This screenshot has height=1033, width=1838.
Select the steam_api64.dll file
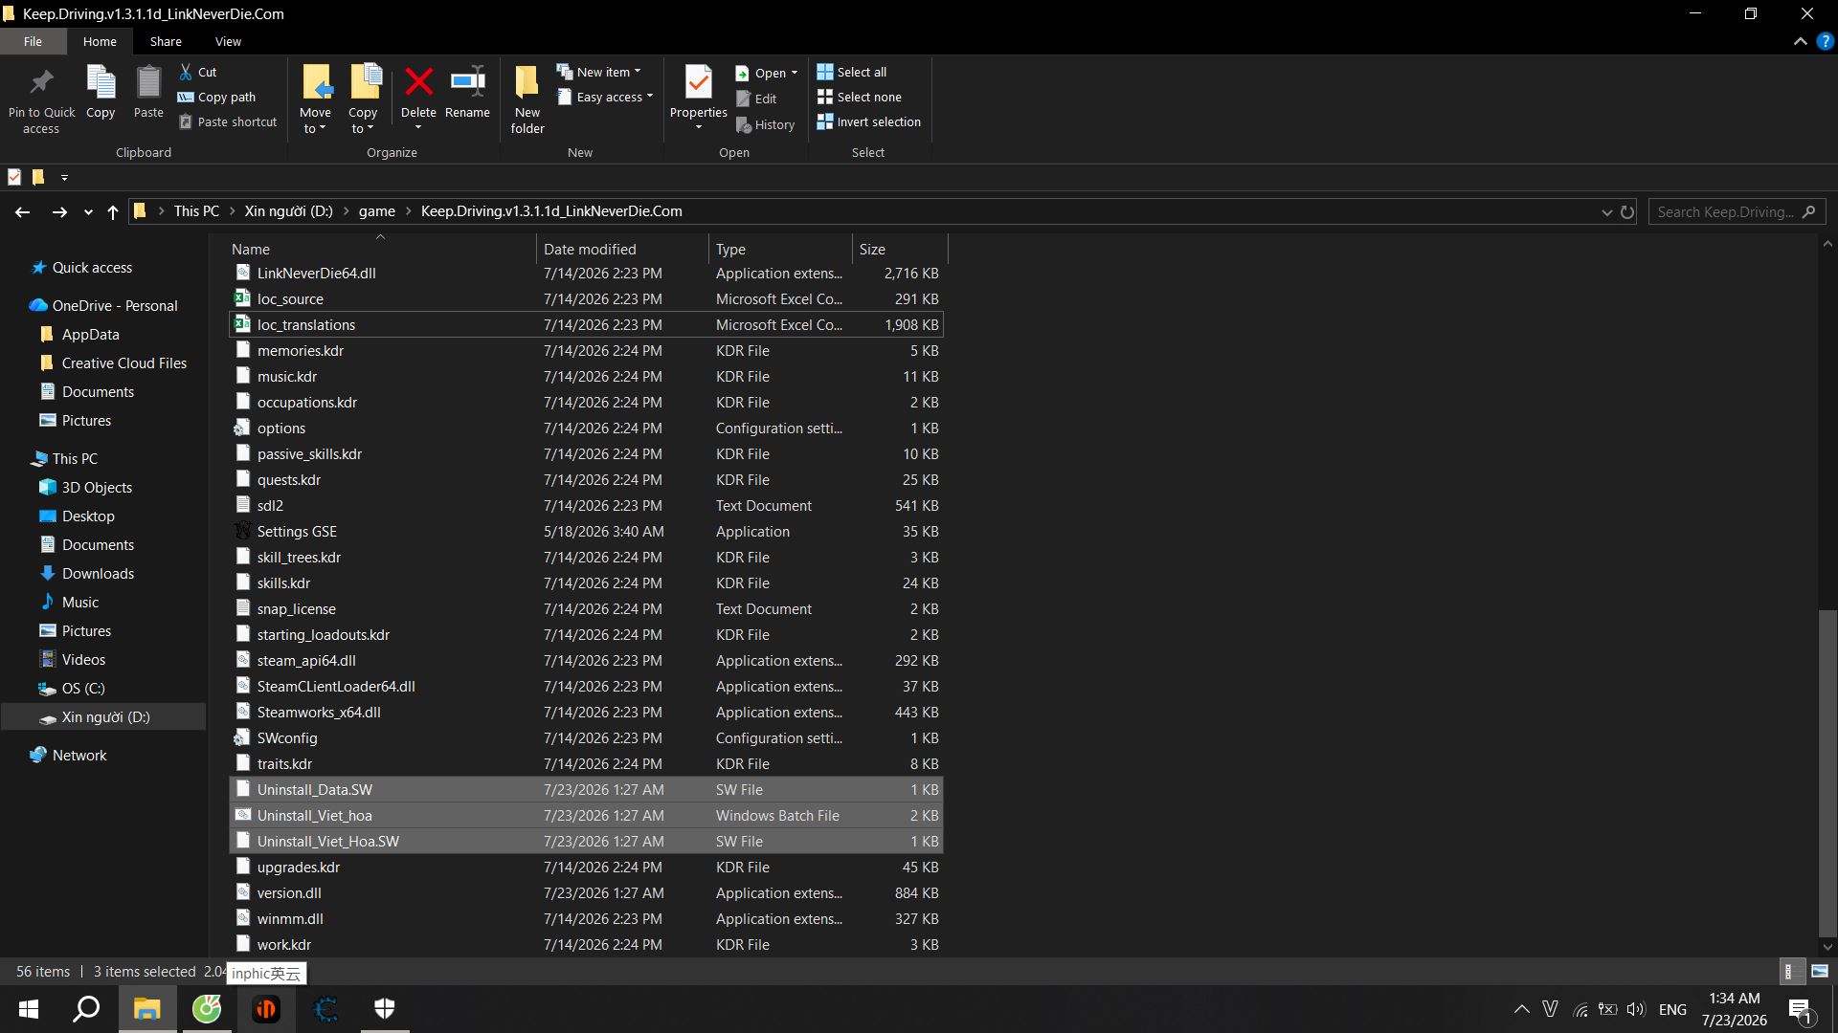[x=586, y=660]
